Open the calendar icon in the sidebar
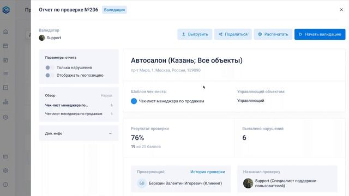Viewport: 349px width, 196px height. click(6, 46)
